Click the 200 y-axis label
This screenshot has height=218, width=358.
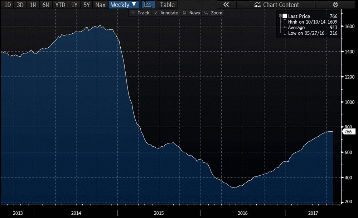tap(348, 202)
